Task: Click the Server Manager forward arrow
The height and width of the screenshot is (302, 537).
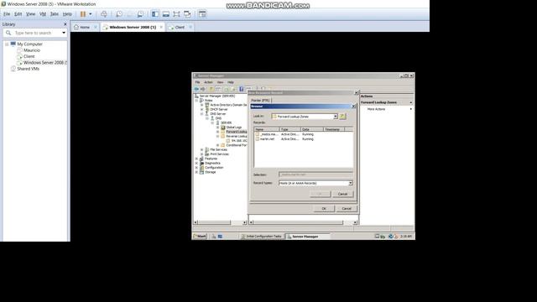Action: click(x=203, y=89)
